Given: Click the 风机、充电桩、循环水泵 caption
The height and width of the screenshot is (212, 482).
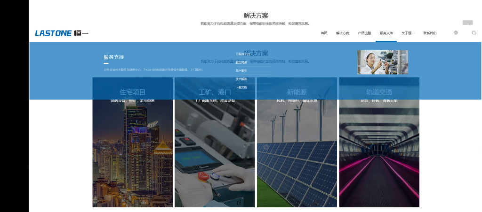Looking at the screenshot, I should click(x=297, y=101).
